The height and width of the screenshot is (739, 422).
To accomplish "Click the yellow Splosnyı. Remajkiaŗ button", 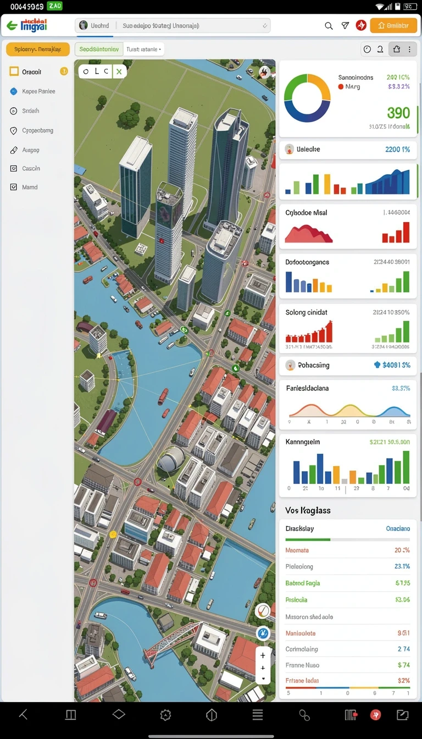I will (x=38, y=49).
